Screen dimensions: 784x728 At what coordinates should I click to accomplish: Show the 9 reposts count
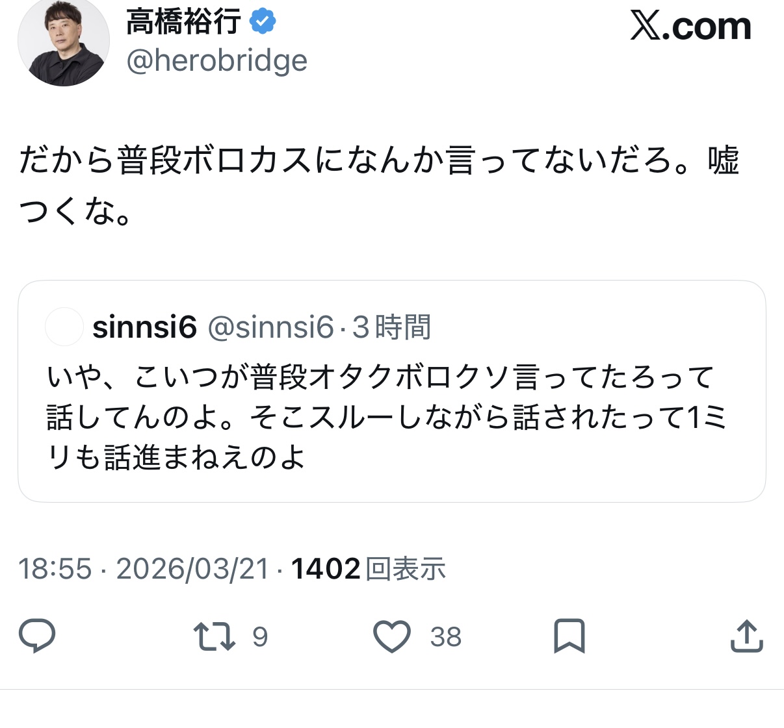[x=260, y=637]
